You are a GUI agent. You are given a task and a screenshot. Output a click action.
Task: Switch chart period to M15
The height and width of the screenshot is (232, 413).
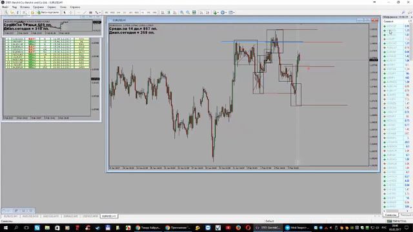pos(119,12)
